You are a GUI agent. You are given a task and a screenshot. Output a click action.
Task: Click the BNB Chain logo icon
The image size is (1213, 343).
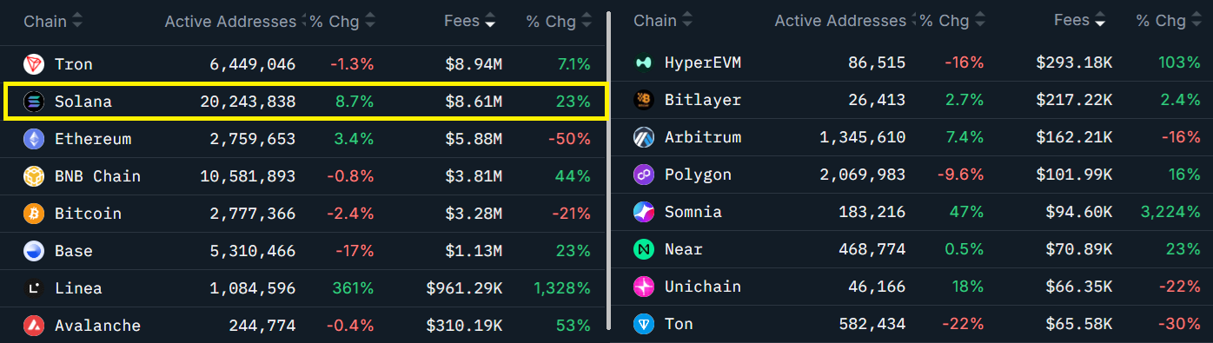click(34, 176)
